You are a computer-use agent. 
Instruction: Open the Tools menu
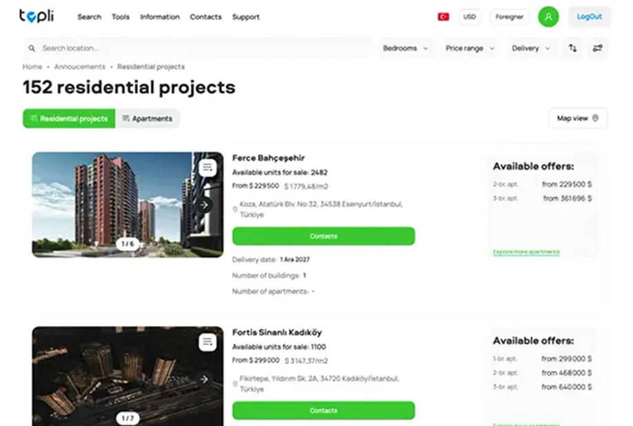(121, 17)
